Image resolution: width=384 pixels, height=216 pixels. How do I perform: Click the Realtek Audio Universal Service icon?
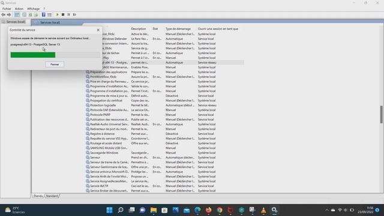click(88, 124)
